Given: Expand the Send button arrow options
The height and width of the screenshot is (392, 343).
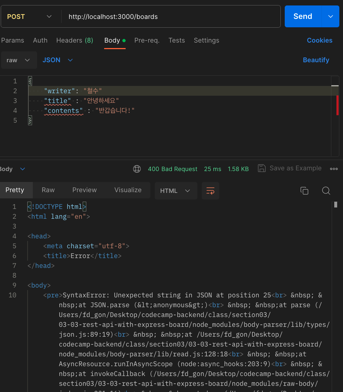Looking at the screenshot, I should pos(331,16).
